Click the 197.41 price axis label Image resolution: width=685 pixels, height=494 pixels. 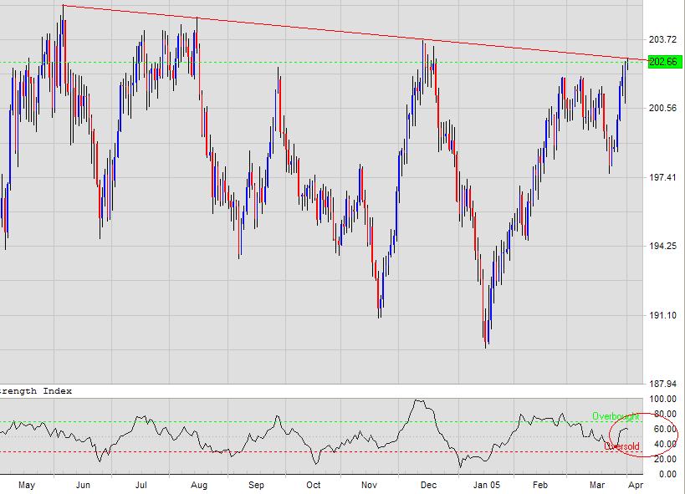662,177
